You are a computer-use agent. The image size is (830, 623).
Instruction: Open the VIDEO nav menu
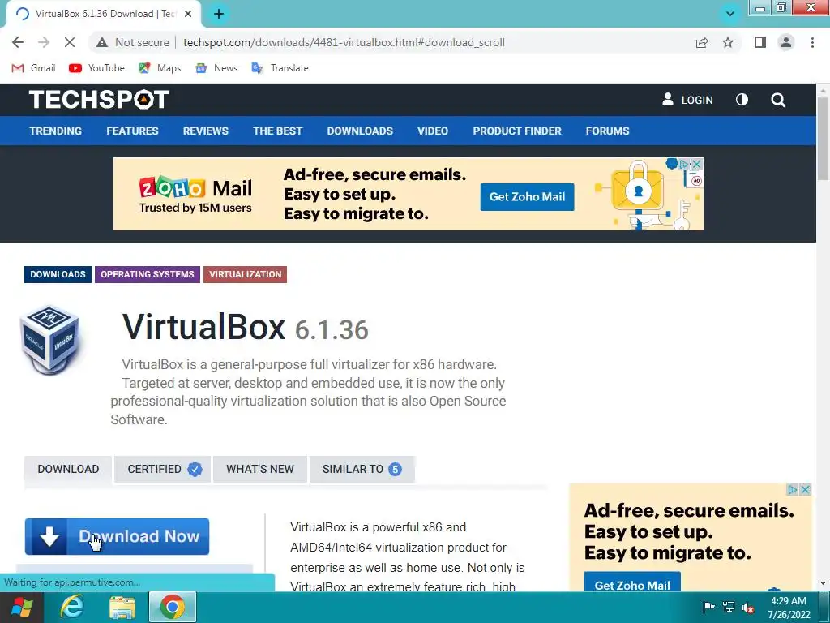[x=433, y=131]
